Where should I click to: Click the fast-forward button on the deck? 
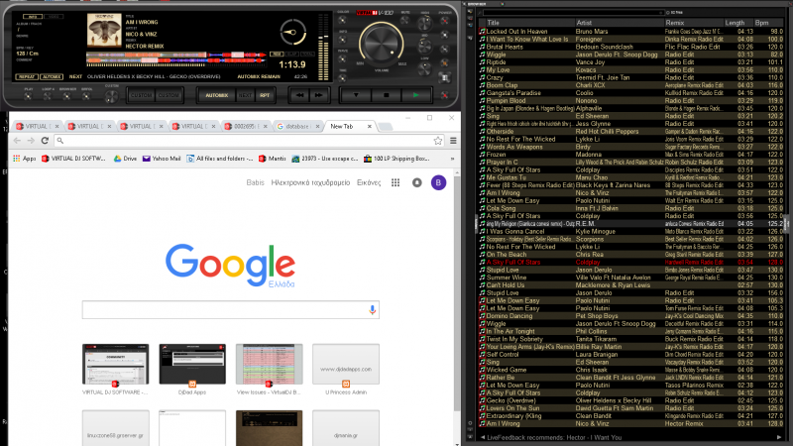pyautogui.click(x=318, y=94)
